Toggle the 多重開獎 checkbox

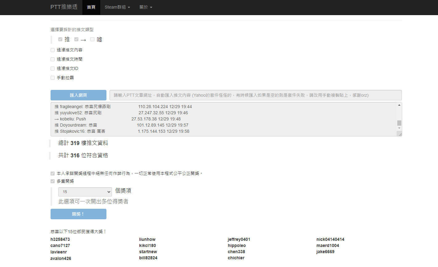point(52,181)
